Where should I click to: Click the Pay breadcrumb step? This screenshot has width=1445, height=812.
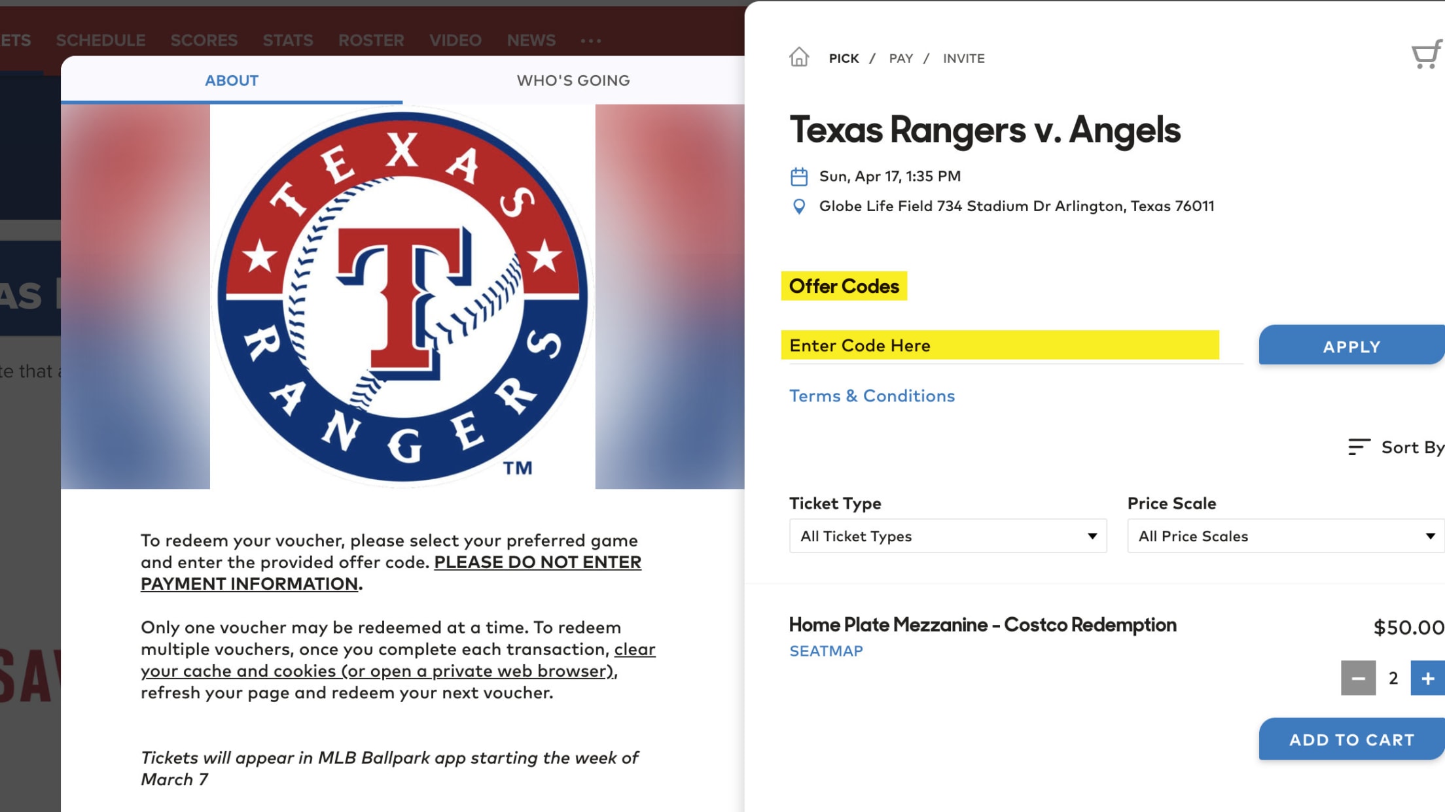(x=901, y=58)
